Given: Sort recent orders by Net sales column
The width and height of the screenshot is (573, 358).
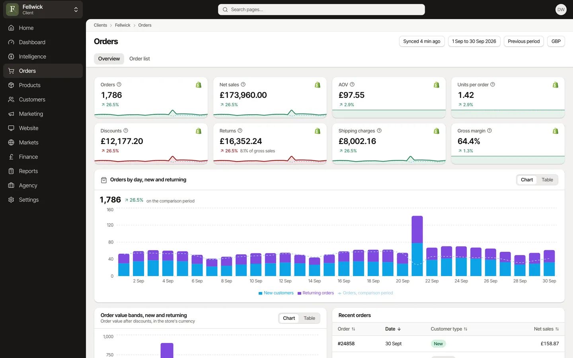Looking at the screenshot, I should pos(546,329).
